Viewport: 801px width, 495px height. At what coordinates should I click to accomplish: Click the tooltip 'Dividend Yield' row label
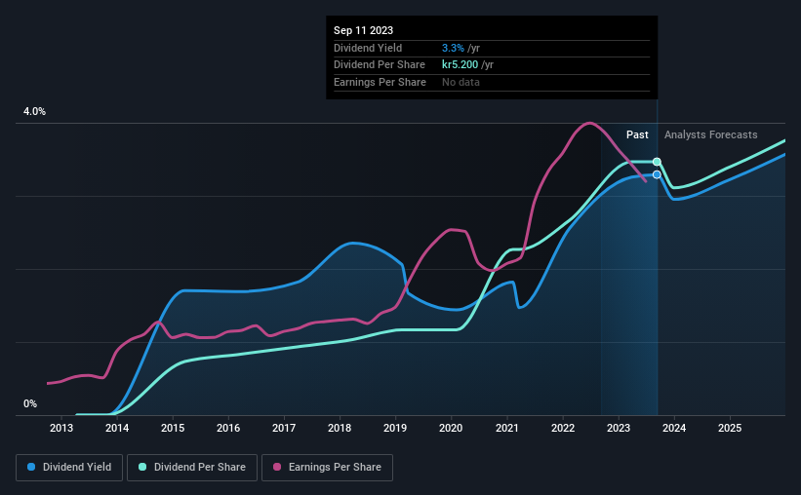click(x=368, y=48)
